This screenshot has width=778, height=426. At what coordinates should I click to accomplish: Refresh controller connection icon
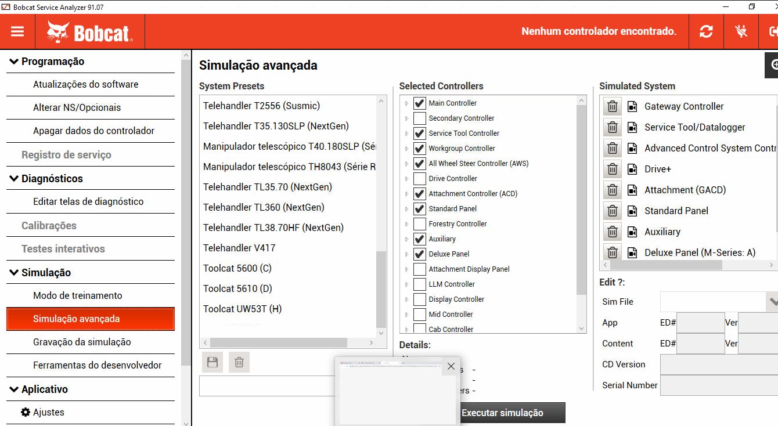(706, 31)
